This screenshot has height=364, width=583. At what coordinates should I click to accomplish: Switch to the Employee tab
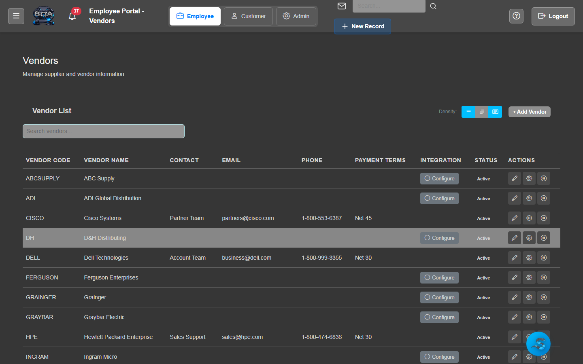tap(195, 16)
